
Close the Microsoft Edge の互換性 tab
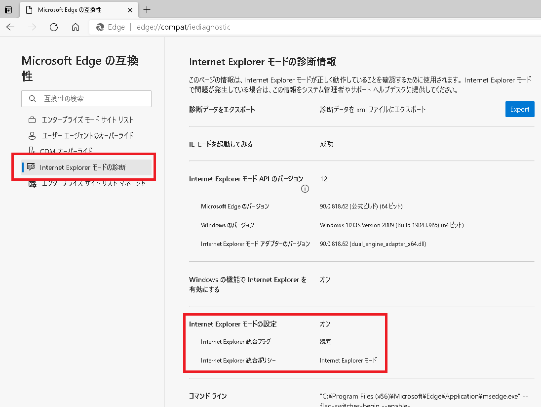click(130, 10)
